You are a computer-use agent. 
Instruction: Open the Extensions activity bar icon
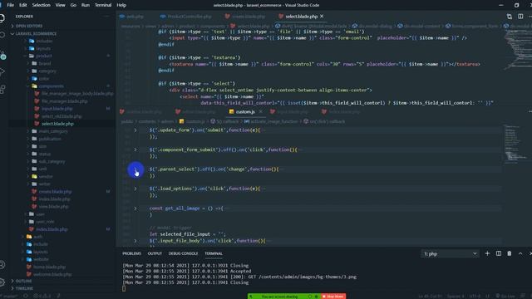[x=2, y=89]
